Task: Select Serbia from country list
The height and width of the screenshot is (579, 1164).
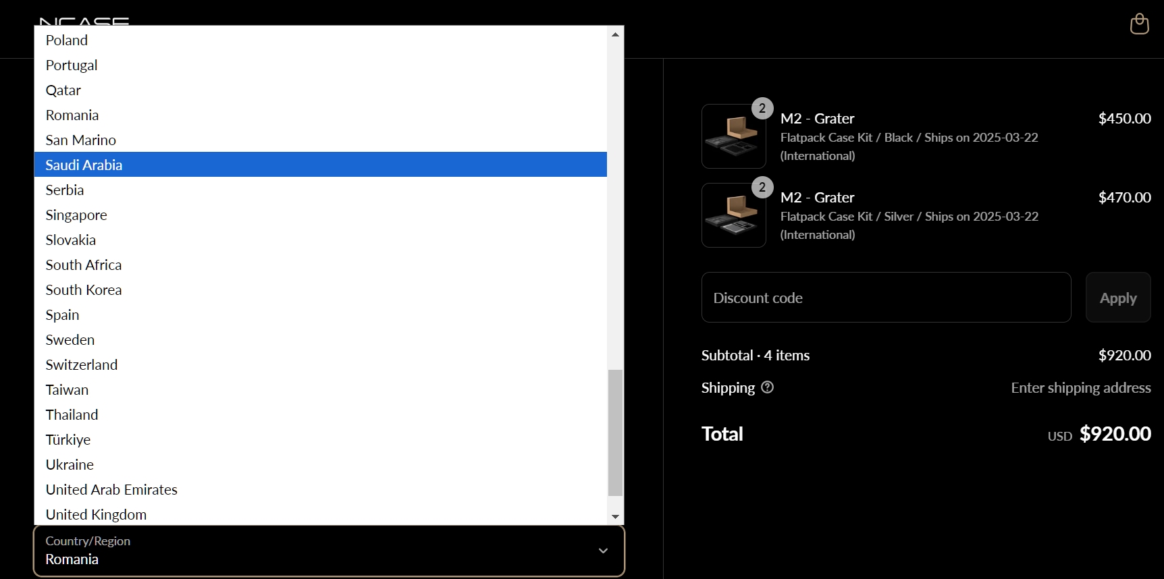Action: (321, 190)
